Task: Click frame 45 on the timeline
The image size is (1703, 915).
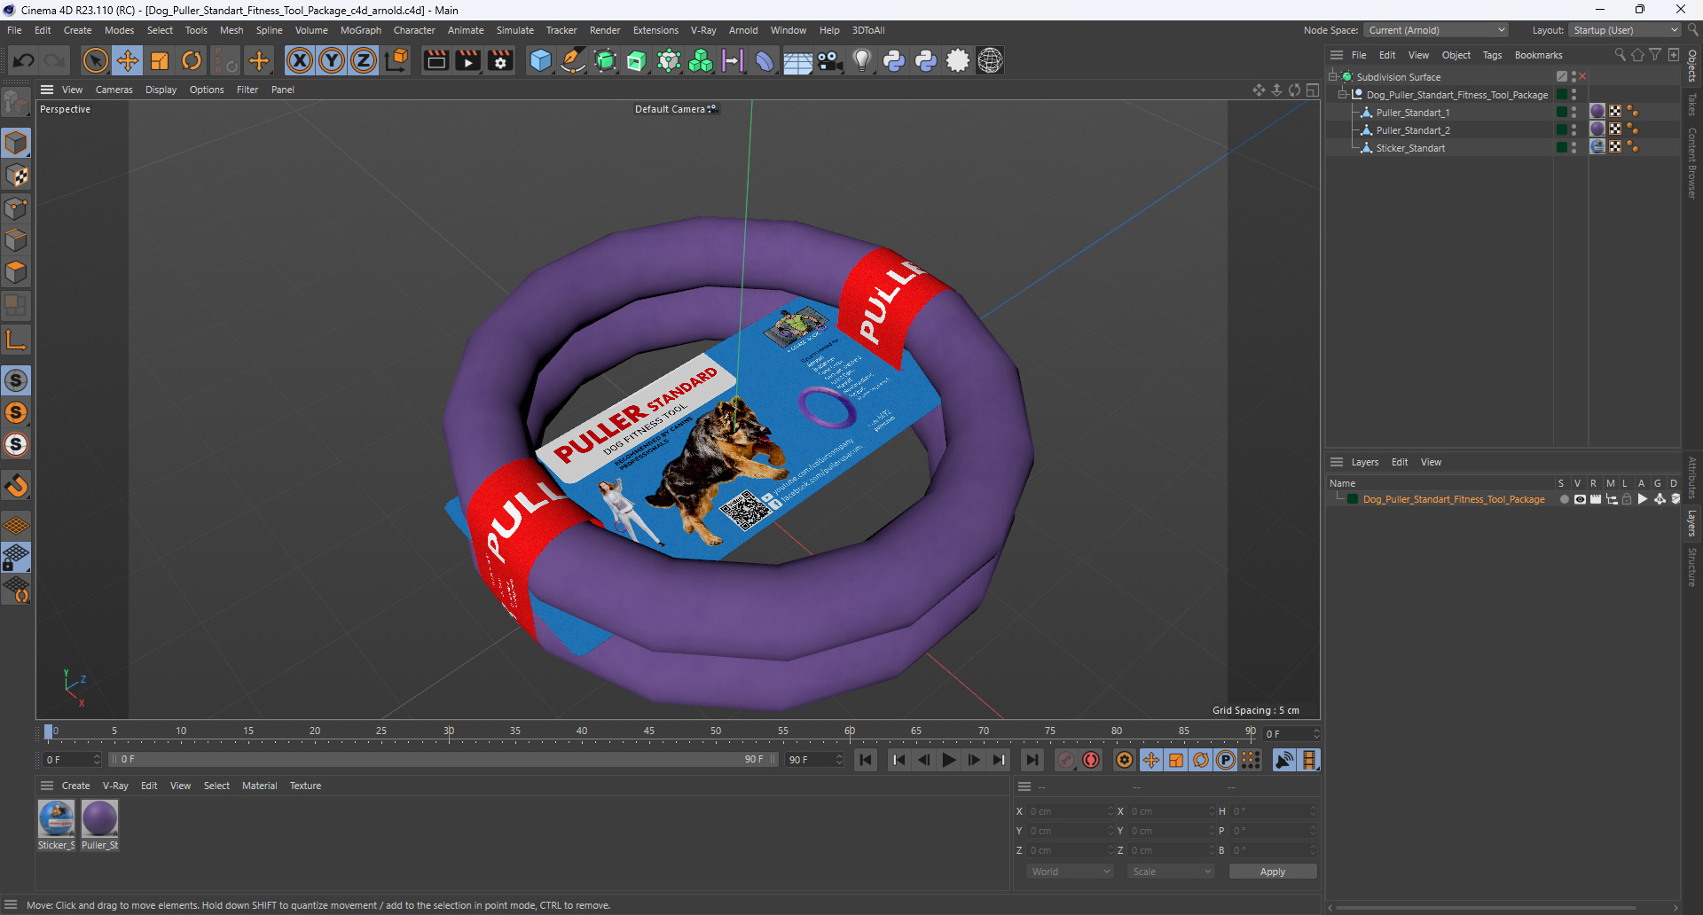Action: coord(648,733)
